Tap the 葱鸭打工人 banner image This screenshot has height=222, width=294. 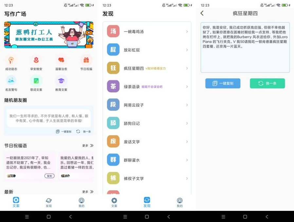(49, 35)
